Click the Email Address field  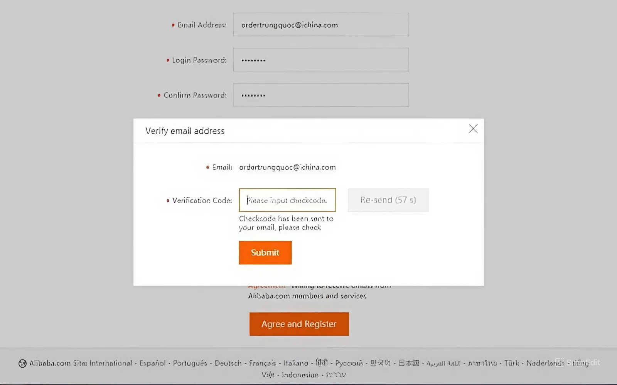click(321, 25)
